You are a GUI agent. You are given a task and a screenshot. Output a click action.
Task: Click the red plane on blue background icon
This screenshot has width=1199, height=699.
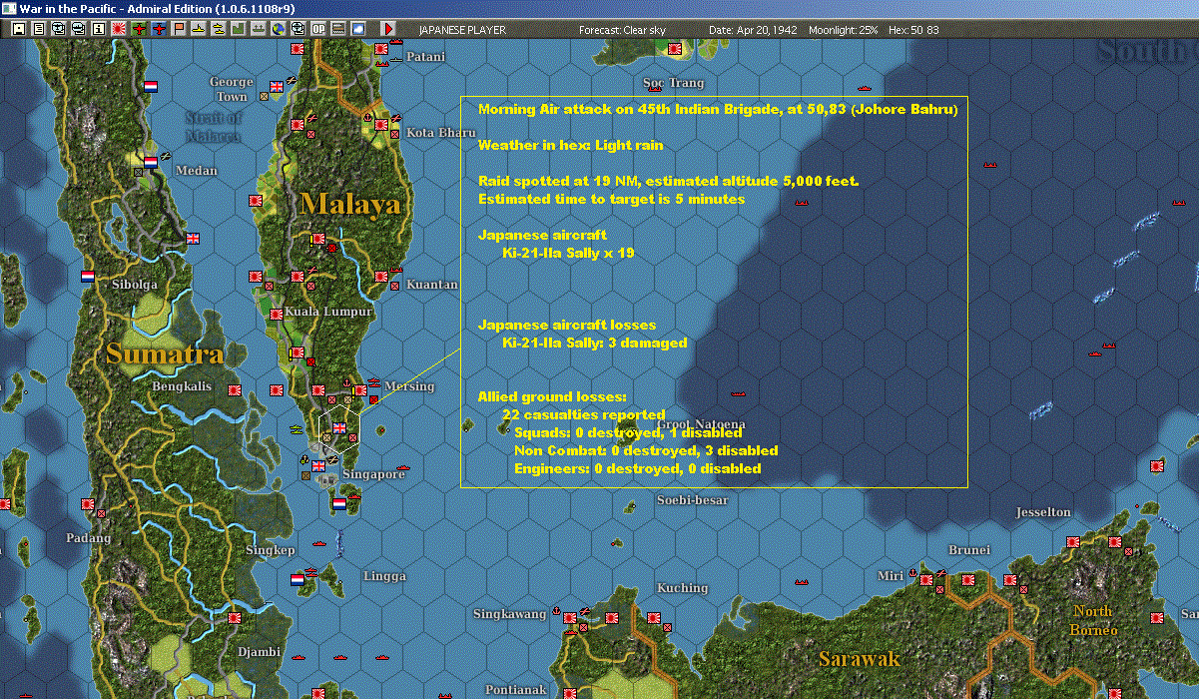coord(158,30)
